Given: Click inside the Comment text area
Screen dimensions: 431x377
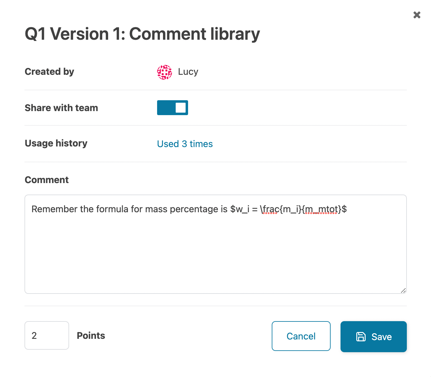Looking at the screenshot, I should [216, 244].
